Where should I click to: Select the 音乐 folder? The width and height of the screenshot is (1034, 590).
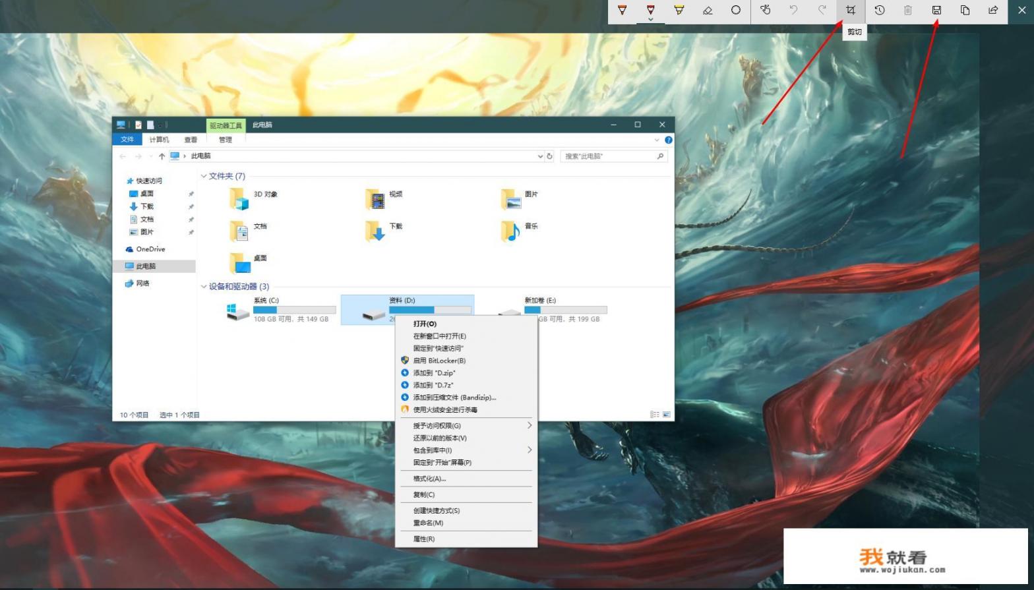[520, 231]
